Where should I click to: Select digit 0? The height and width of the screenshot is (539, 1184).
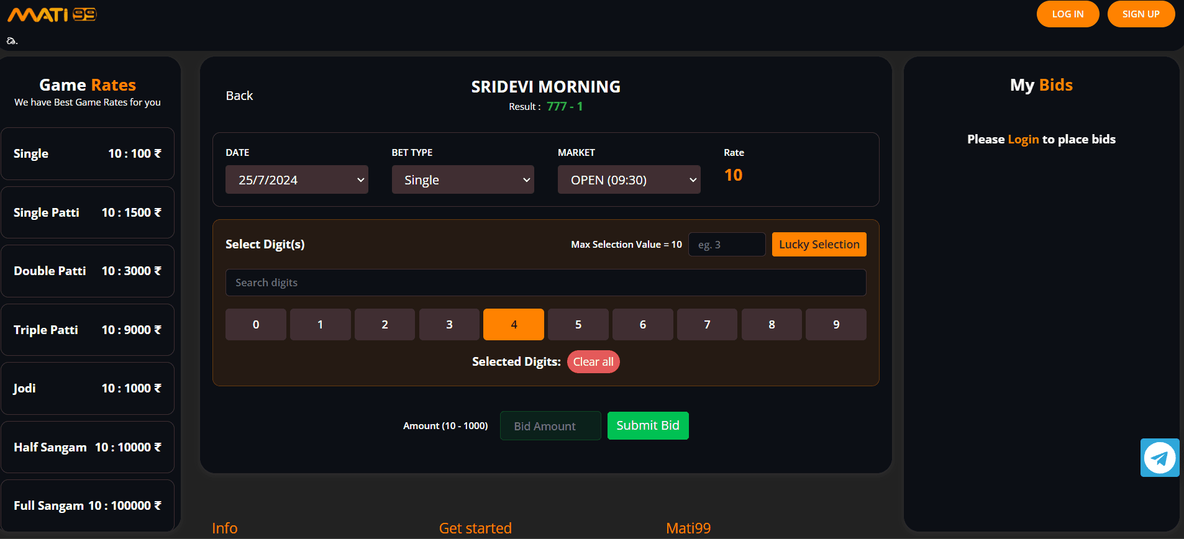coord(256,325)
